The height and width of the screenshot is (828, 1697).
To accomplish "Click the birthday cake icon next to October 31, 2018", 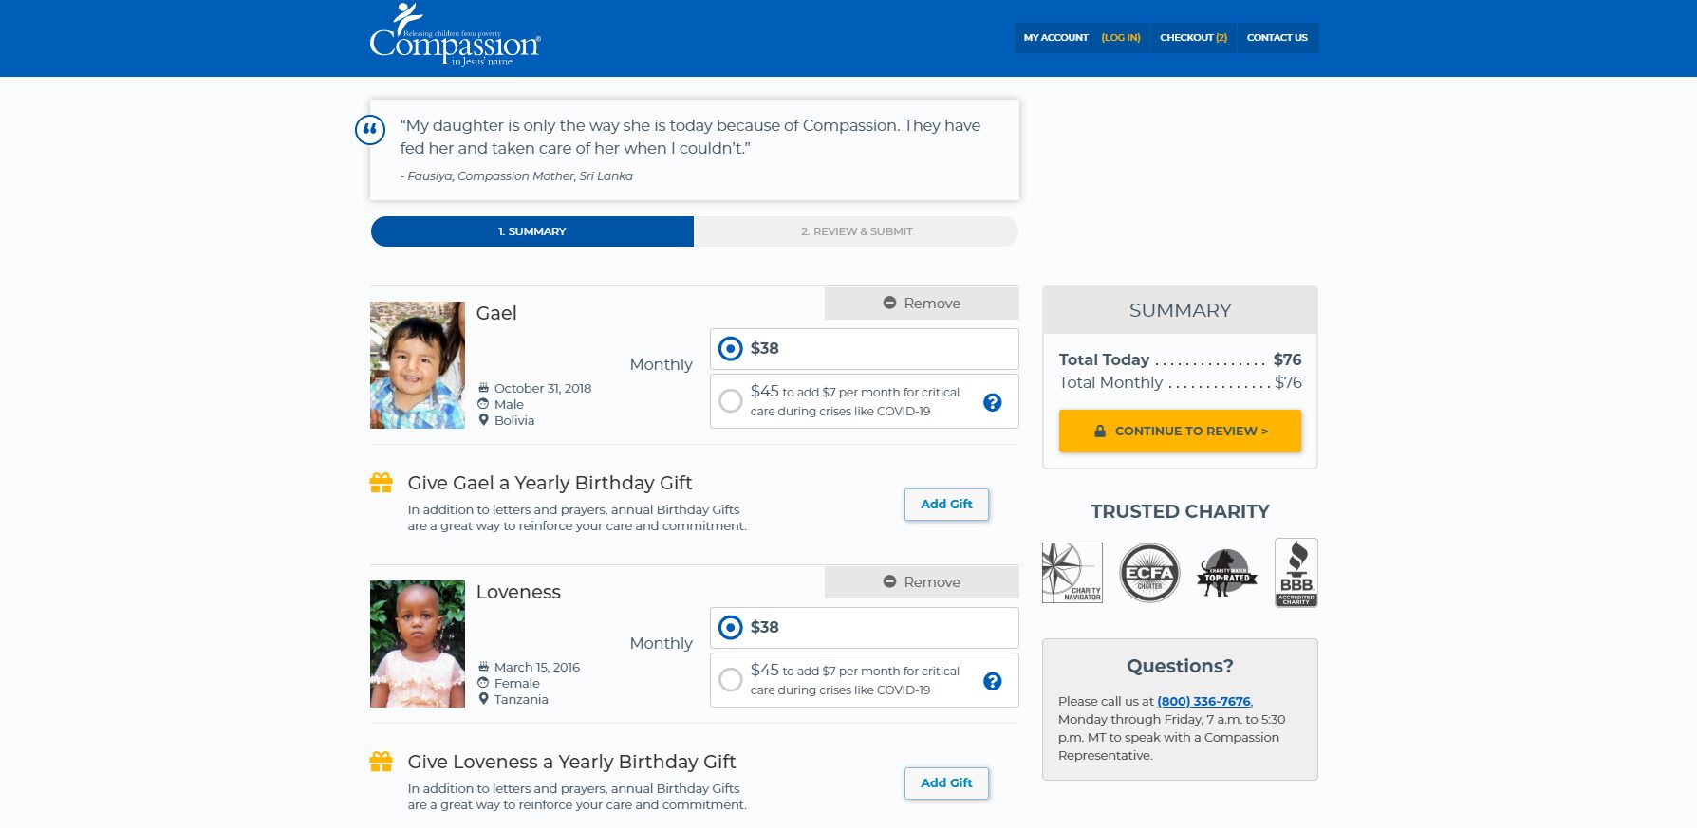I will click(483, 388).
